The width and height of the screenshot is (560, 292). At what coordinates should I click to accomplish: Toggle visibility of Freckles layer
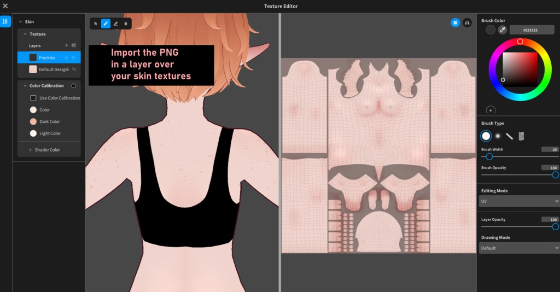tap(74, 57)
